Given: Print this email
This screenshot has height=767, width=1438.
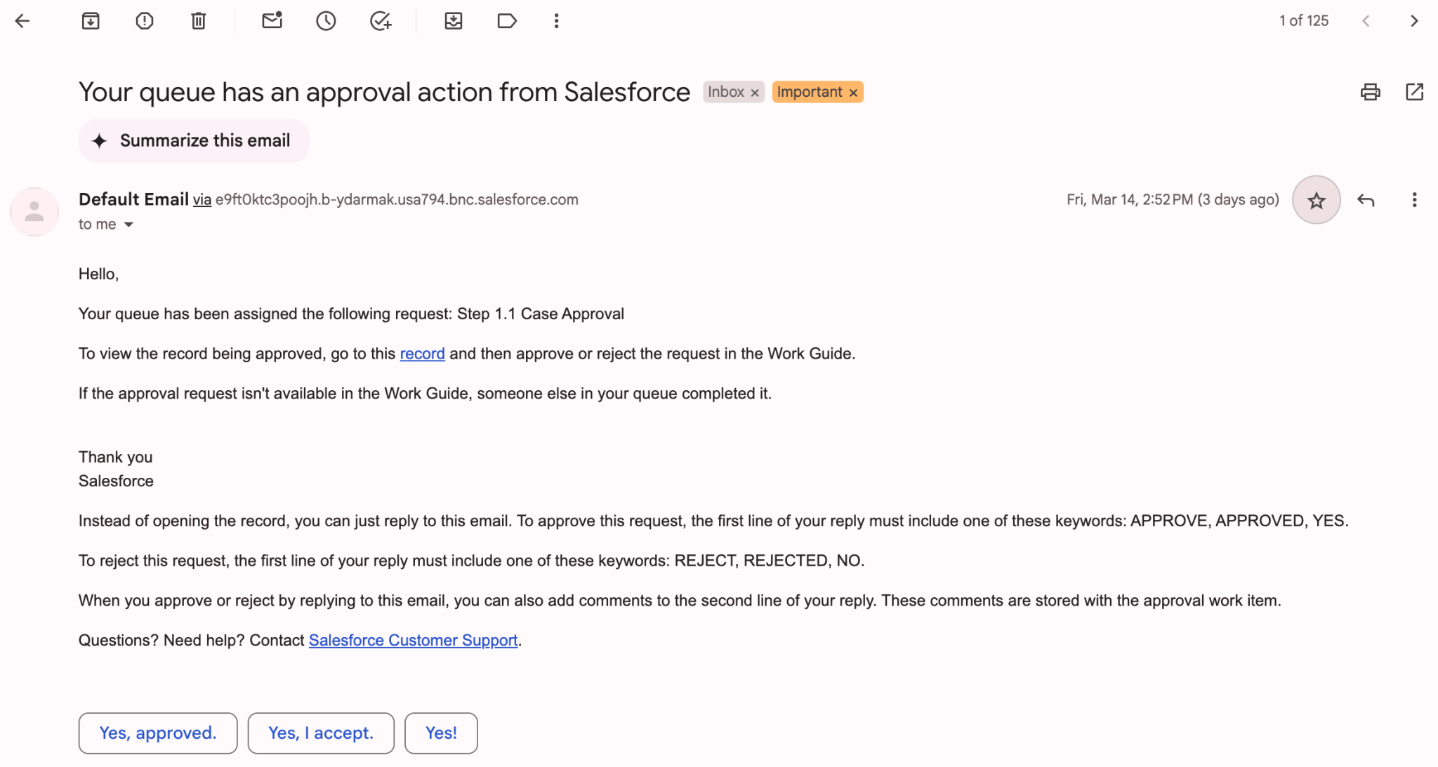Looking at the screenshot, I should click(1370, 92).
